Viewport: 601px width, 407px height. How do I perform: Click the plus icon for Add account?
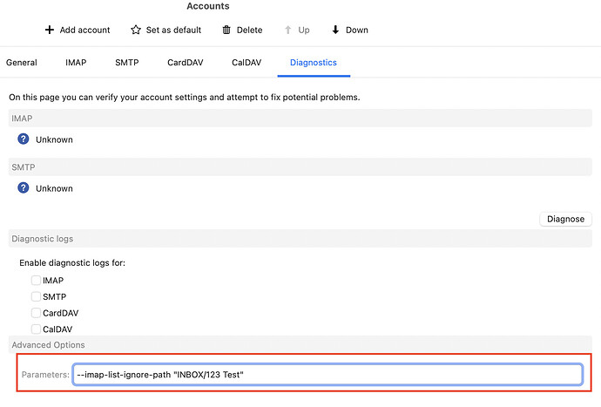[x=50, y=30]
